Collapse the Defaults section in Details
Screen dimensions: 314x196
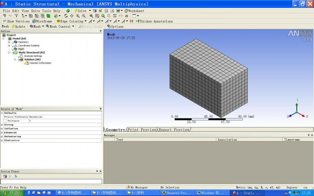coord(2,113)
